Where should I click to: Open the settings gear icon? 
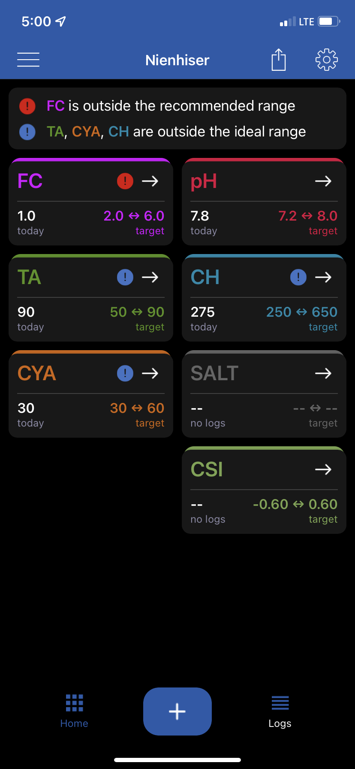(x=327, y=60)
